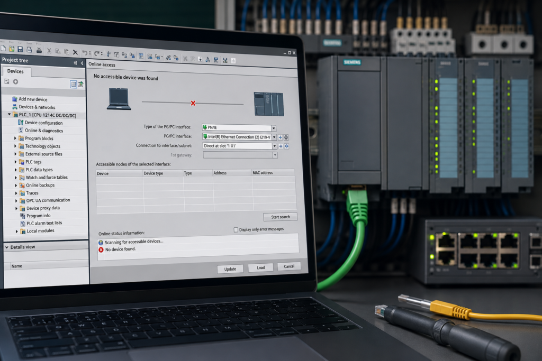
Task: Select Online backups in the tree
Action: point(40,185)
